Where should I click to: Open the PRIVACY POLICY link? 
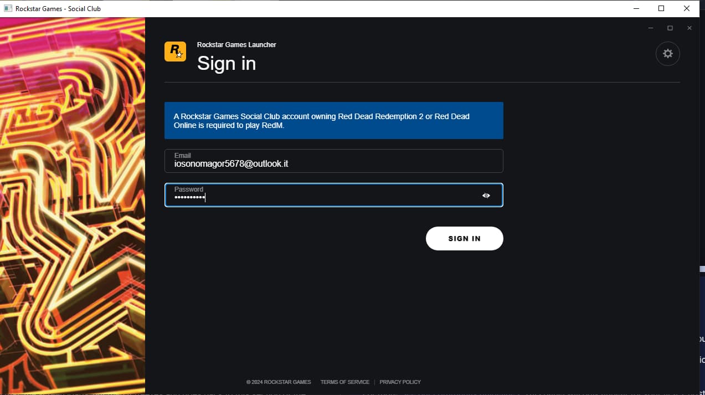click(x=400, y=382)
